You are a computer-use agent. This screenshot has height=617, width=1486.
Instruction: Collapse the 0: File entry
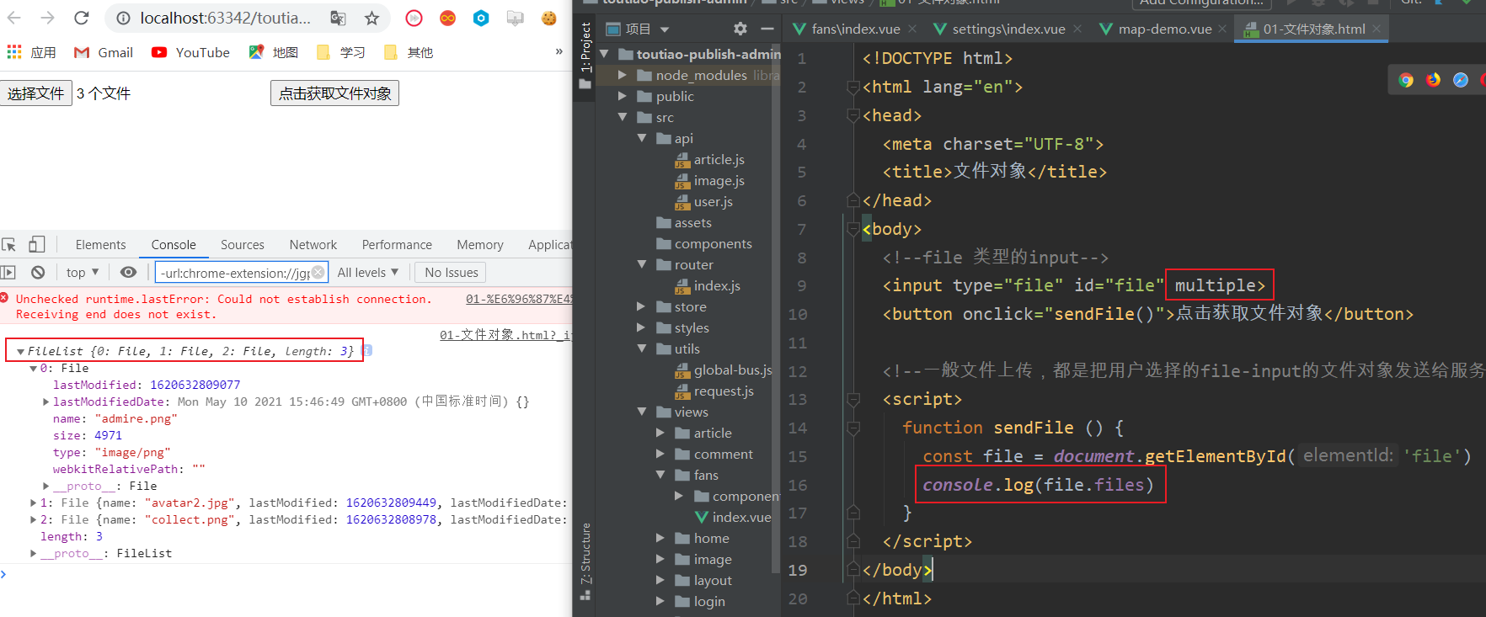33,369
